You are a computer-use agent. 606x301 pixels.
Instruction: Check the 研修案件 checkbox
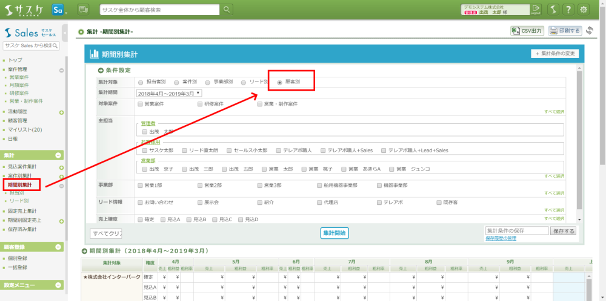pyautogui.click(x=201, y=104)
